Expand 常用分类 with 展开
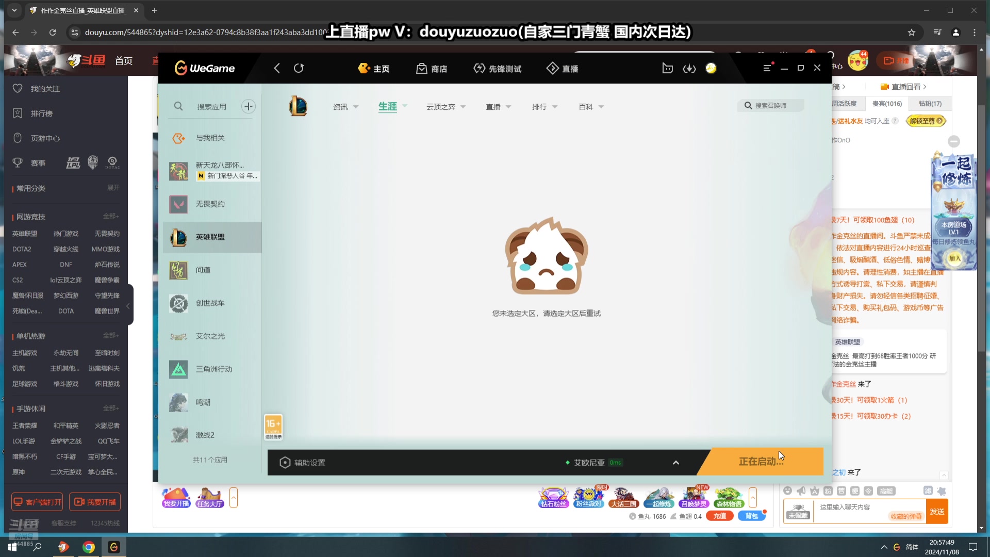The image size is (990, 557). tap(113, 188)
